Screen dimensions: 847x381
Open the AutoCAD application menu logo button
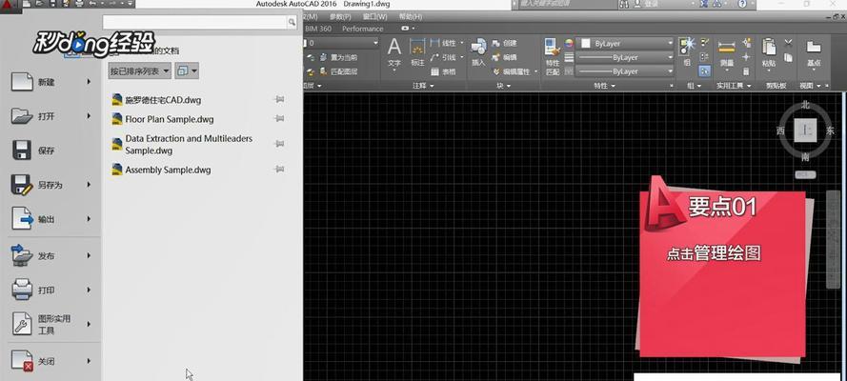tap(10, 6)
